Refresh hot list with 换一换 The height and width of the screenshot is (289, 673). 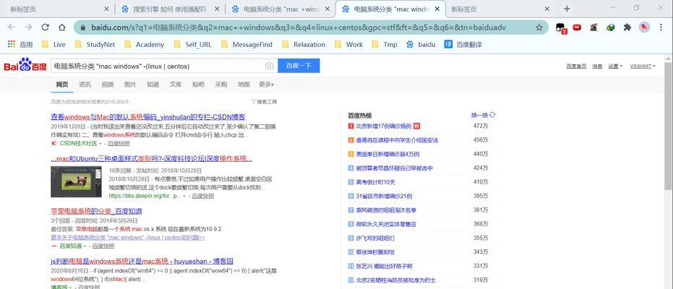tap(484, 115)
